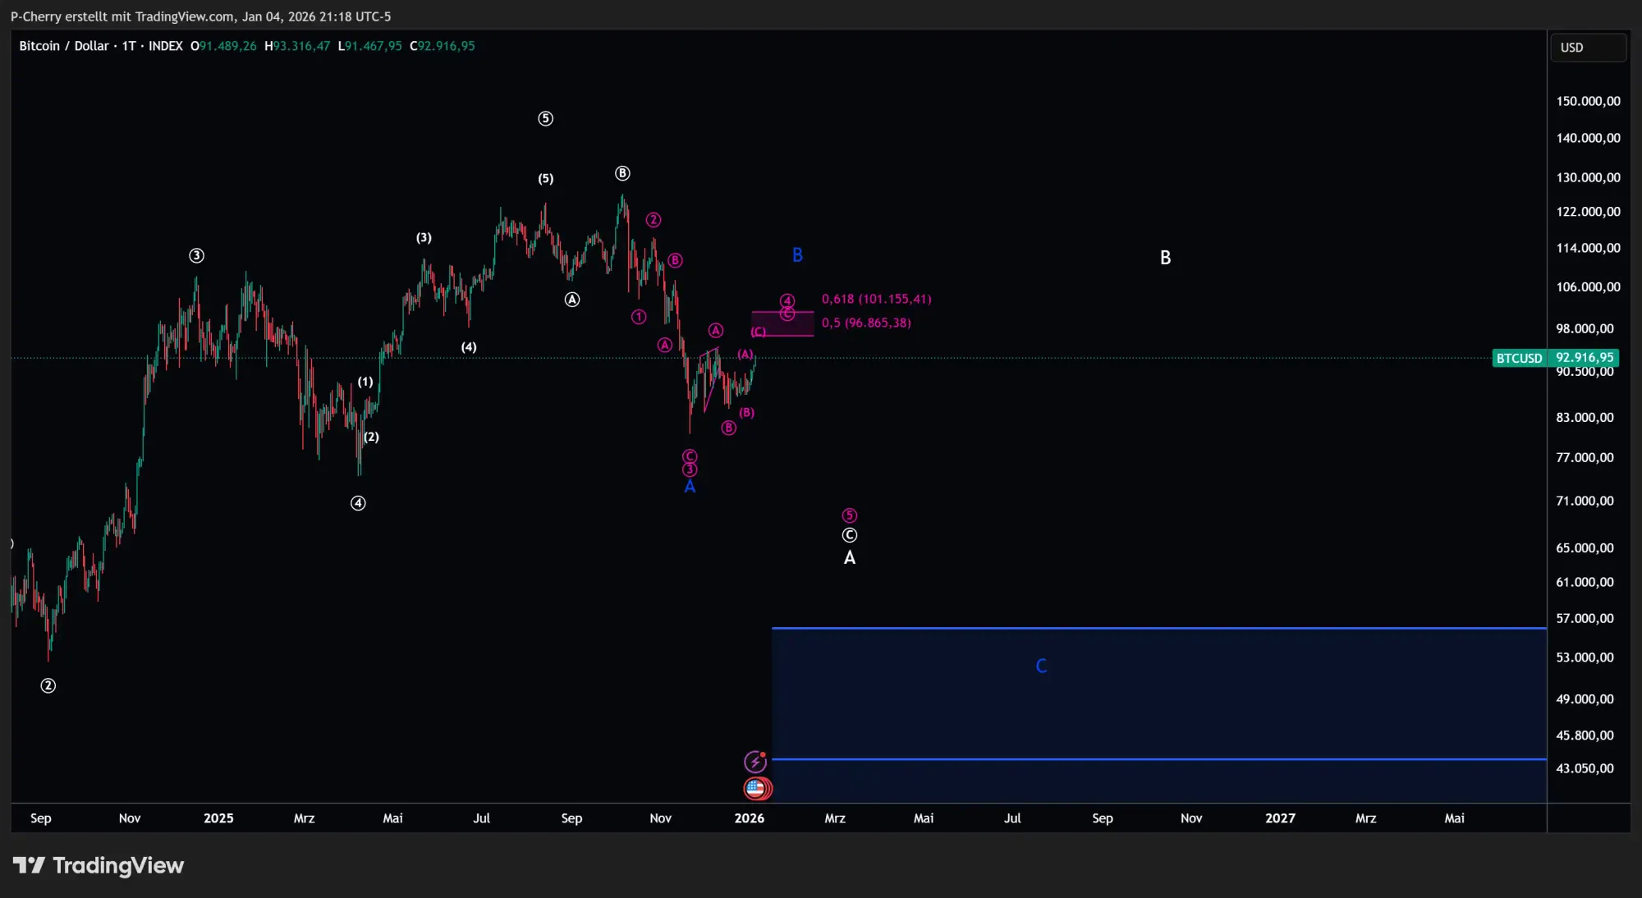
Task: Select the circled wave 3 Elliott annotation
Action: click(x=195, y=255)
